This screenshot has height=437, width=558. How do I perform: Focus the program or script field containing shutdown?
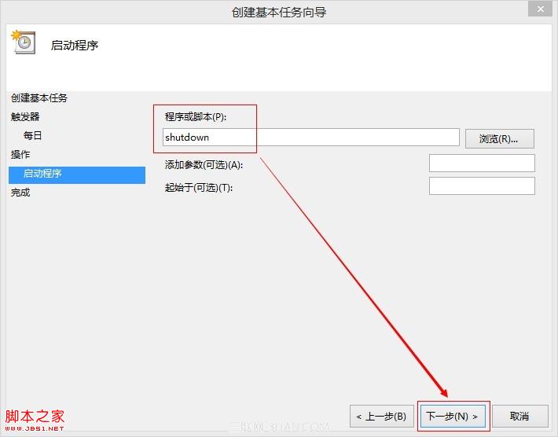[310, 138]
